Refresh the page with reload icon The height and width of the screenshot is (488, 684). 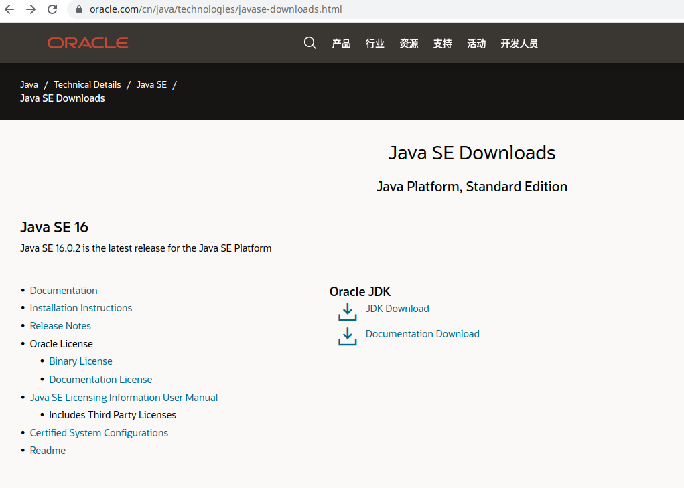(52, 9)
